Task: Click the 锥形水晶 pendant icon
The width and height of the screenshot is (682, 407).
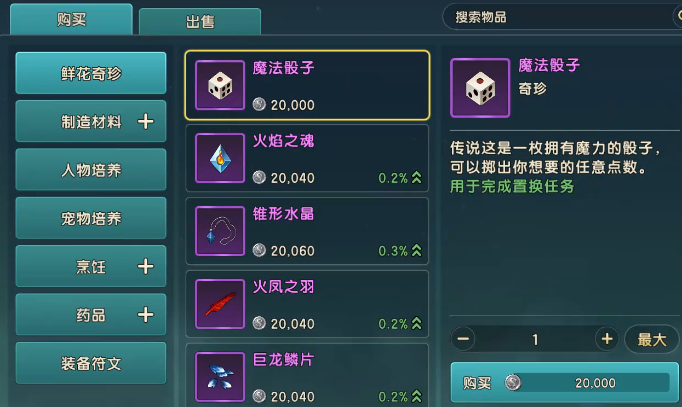Action: [220, 231]
